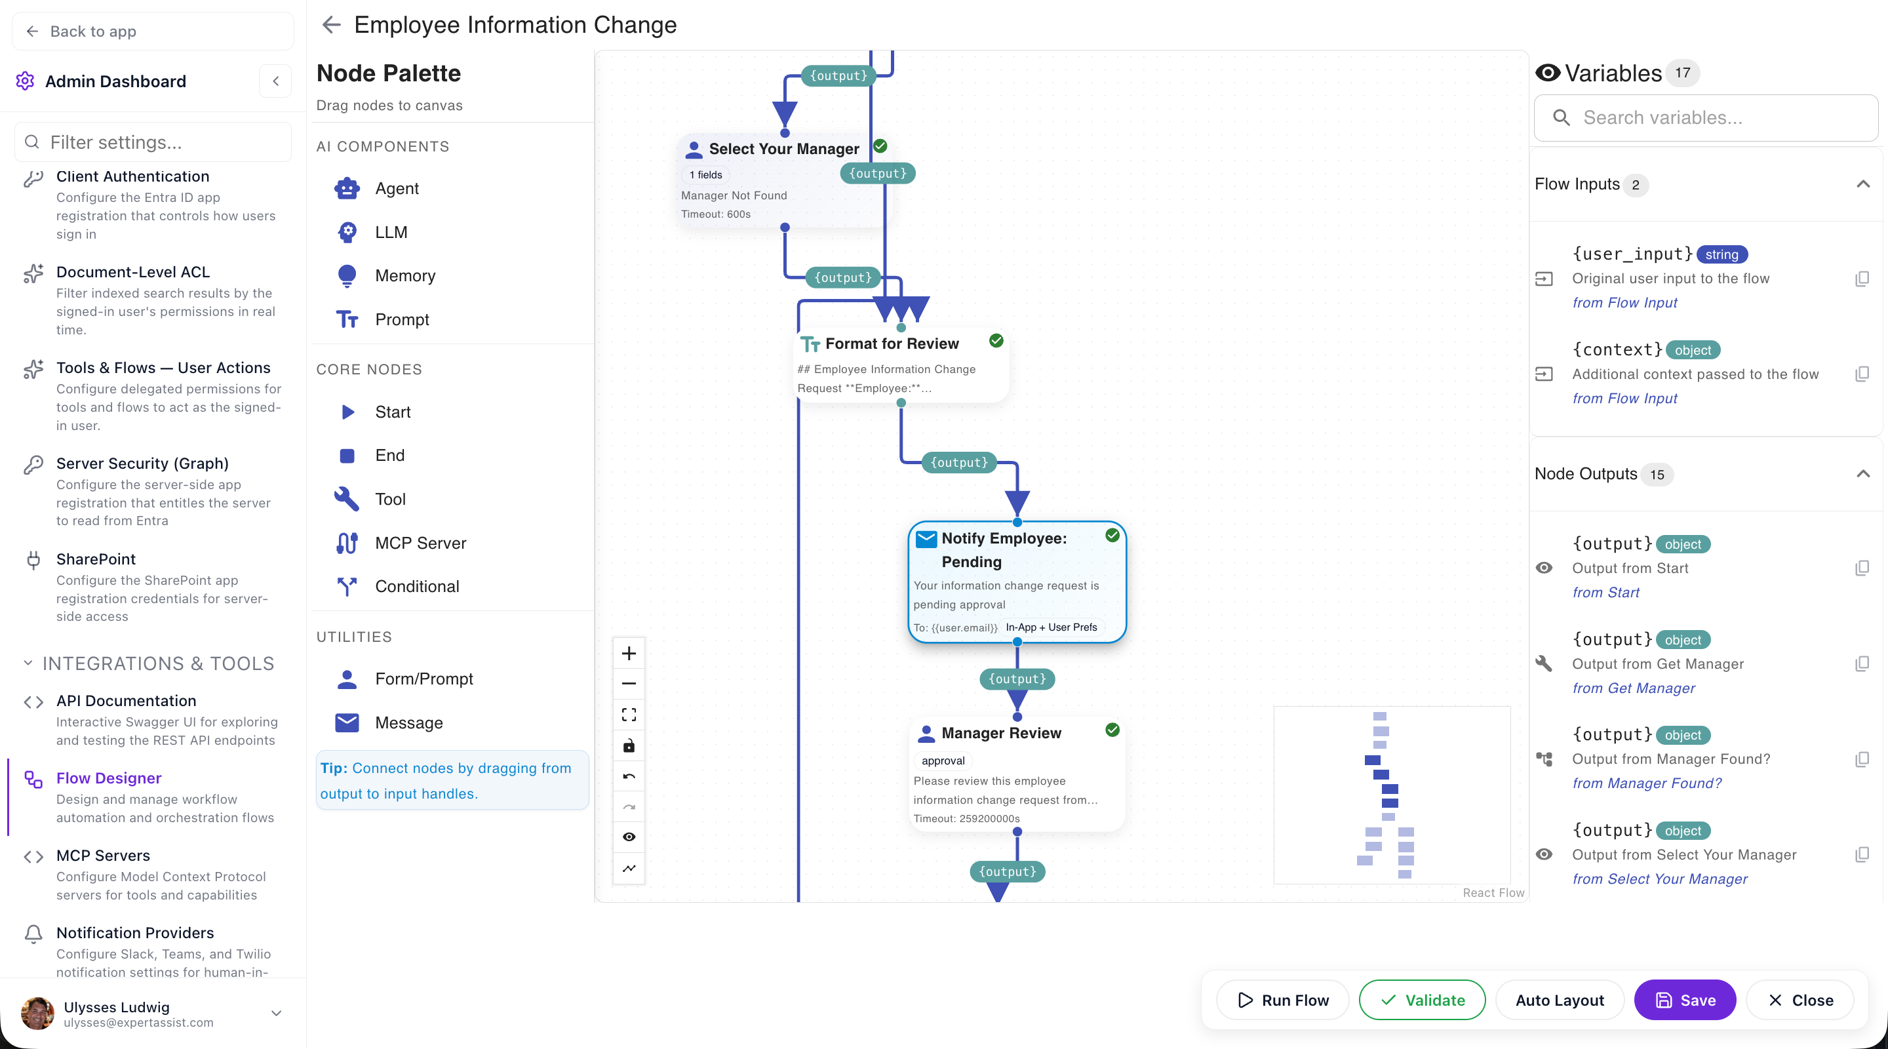Copy the user_input variable
This screenshot has width=1888, height=1049.
click(x=1862, y=279)
